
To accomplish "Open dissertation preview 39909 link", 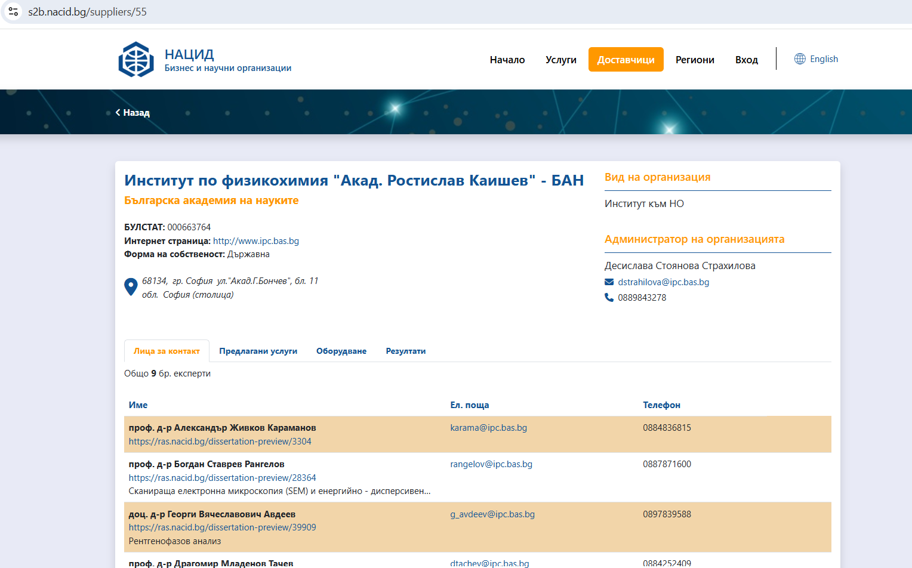I will click(x=223, y=527).
